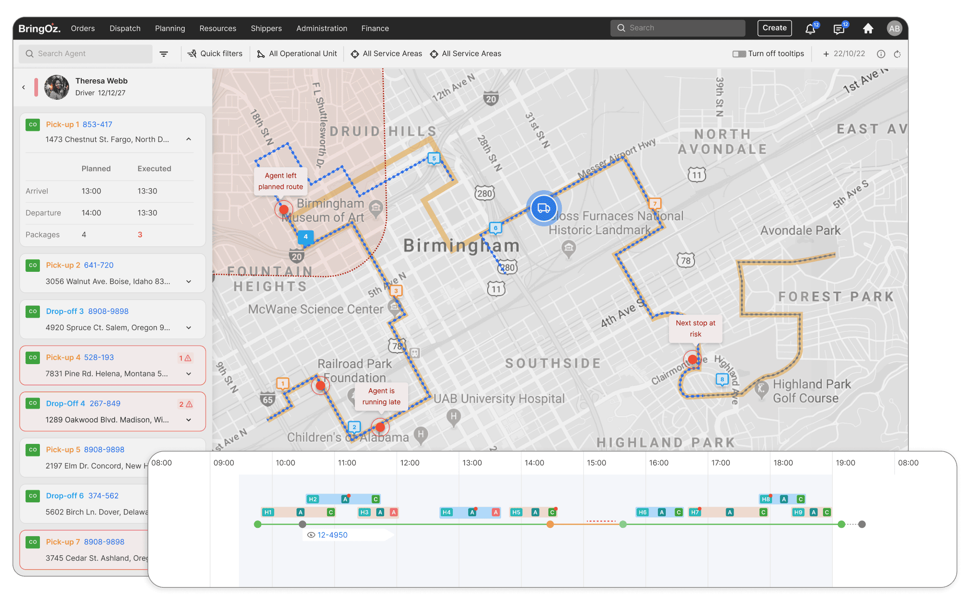
Task: Click Create button
Action: click(774, 28)
